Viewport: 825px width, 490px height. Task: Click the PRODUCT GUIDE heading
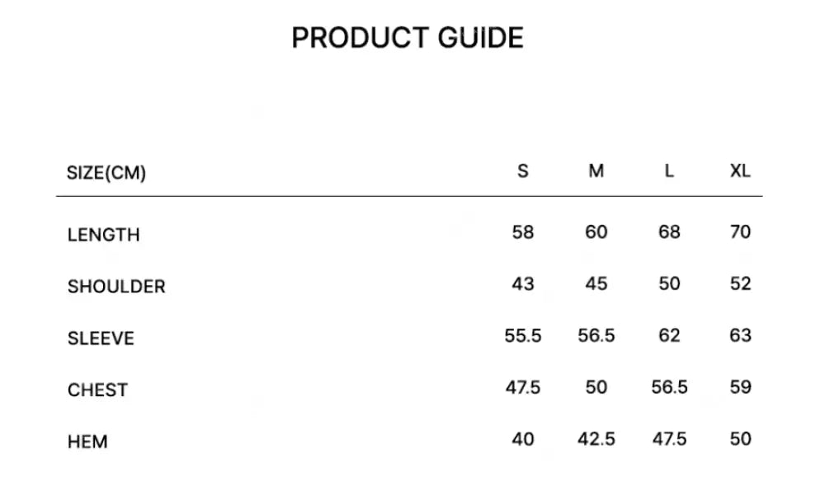click(408, 38)
